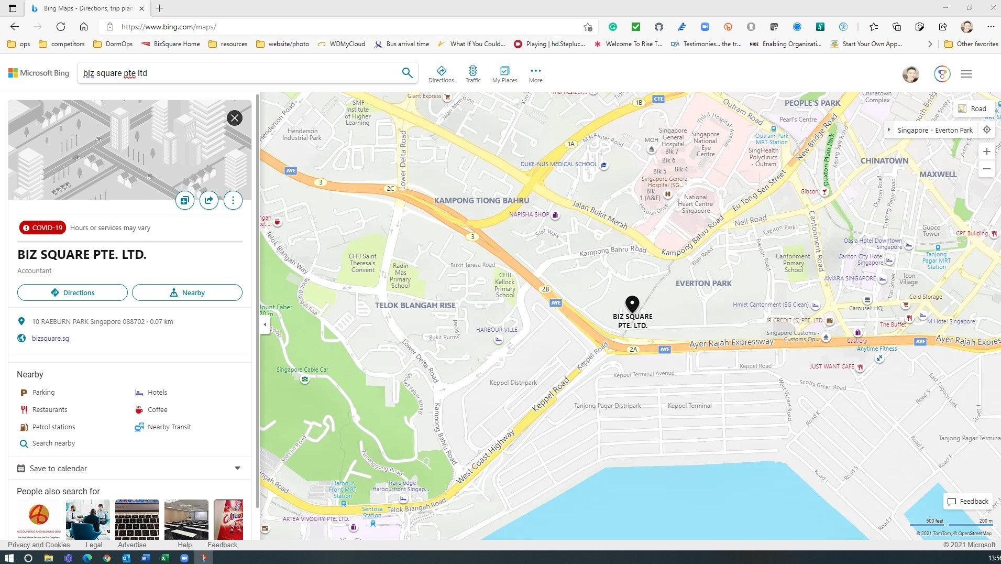Screen dimensions: 1001x564
Task: Open BizSquare Home bookmark
Action: (x=171, y=44)
